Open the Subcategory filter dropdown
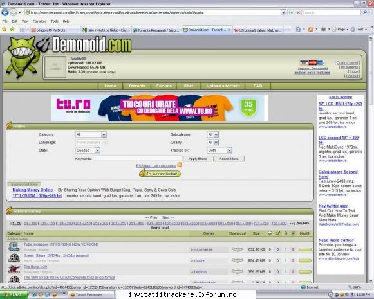This screenshot has height=299, width=374. [x=213, y=134]
